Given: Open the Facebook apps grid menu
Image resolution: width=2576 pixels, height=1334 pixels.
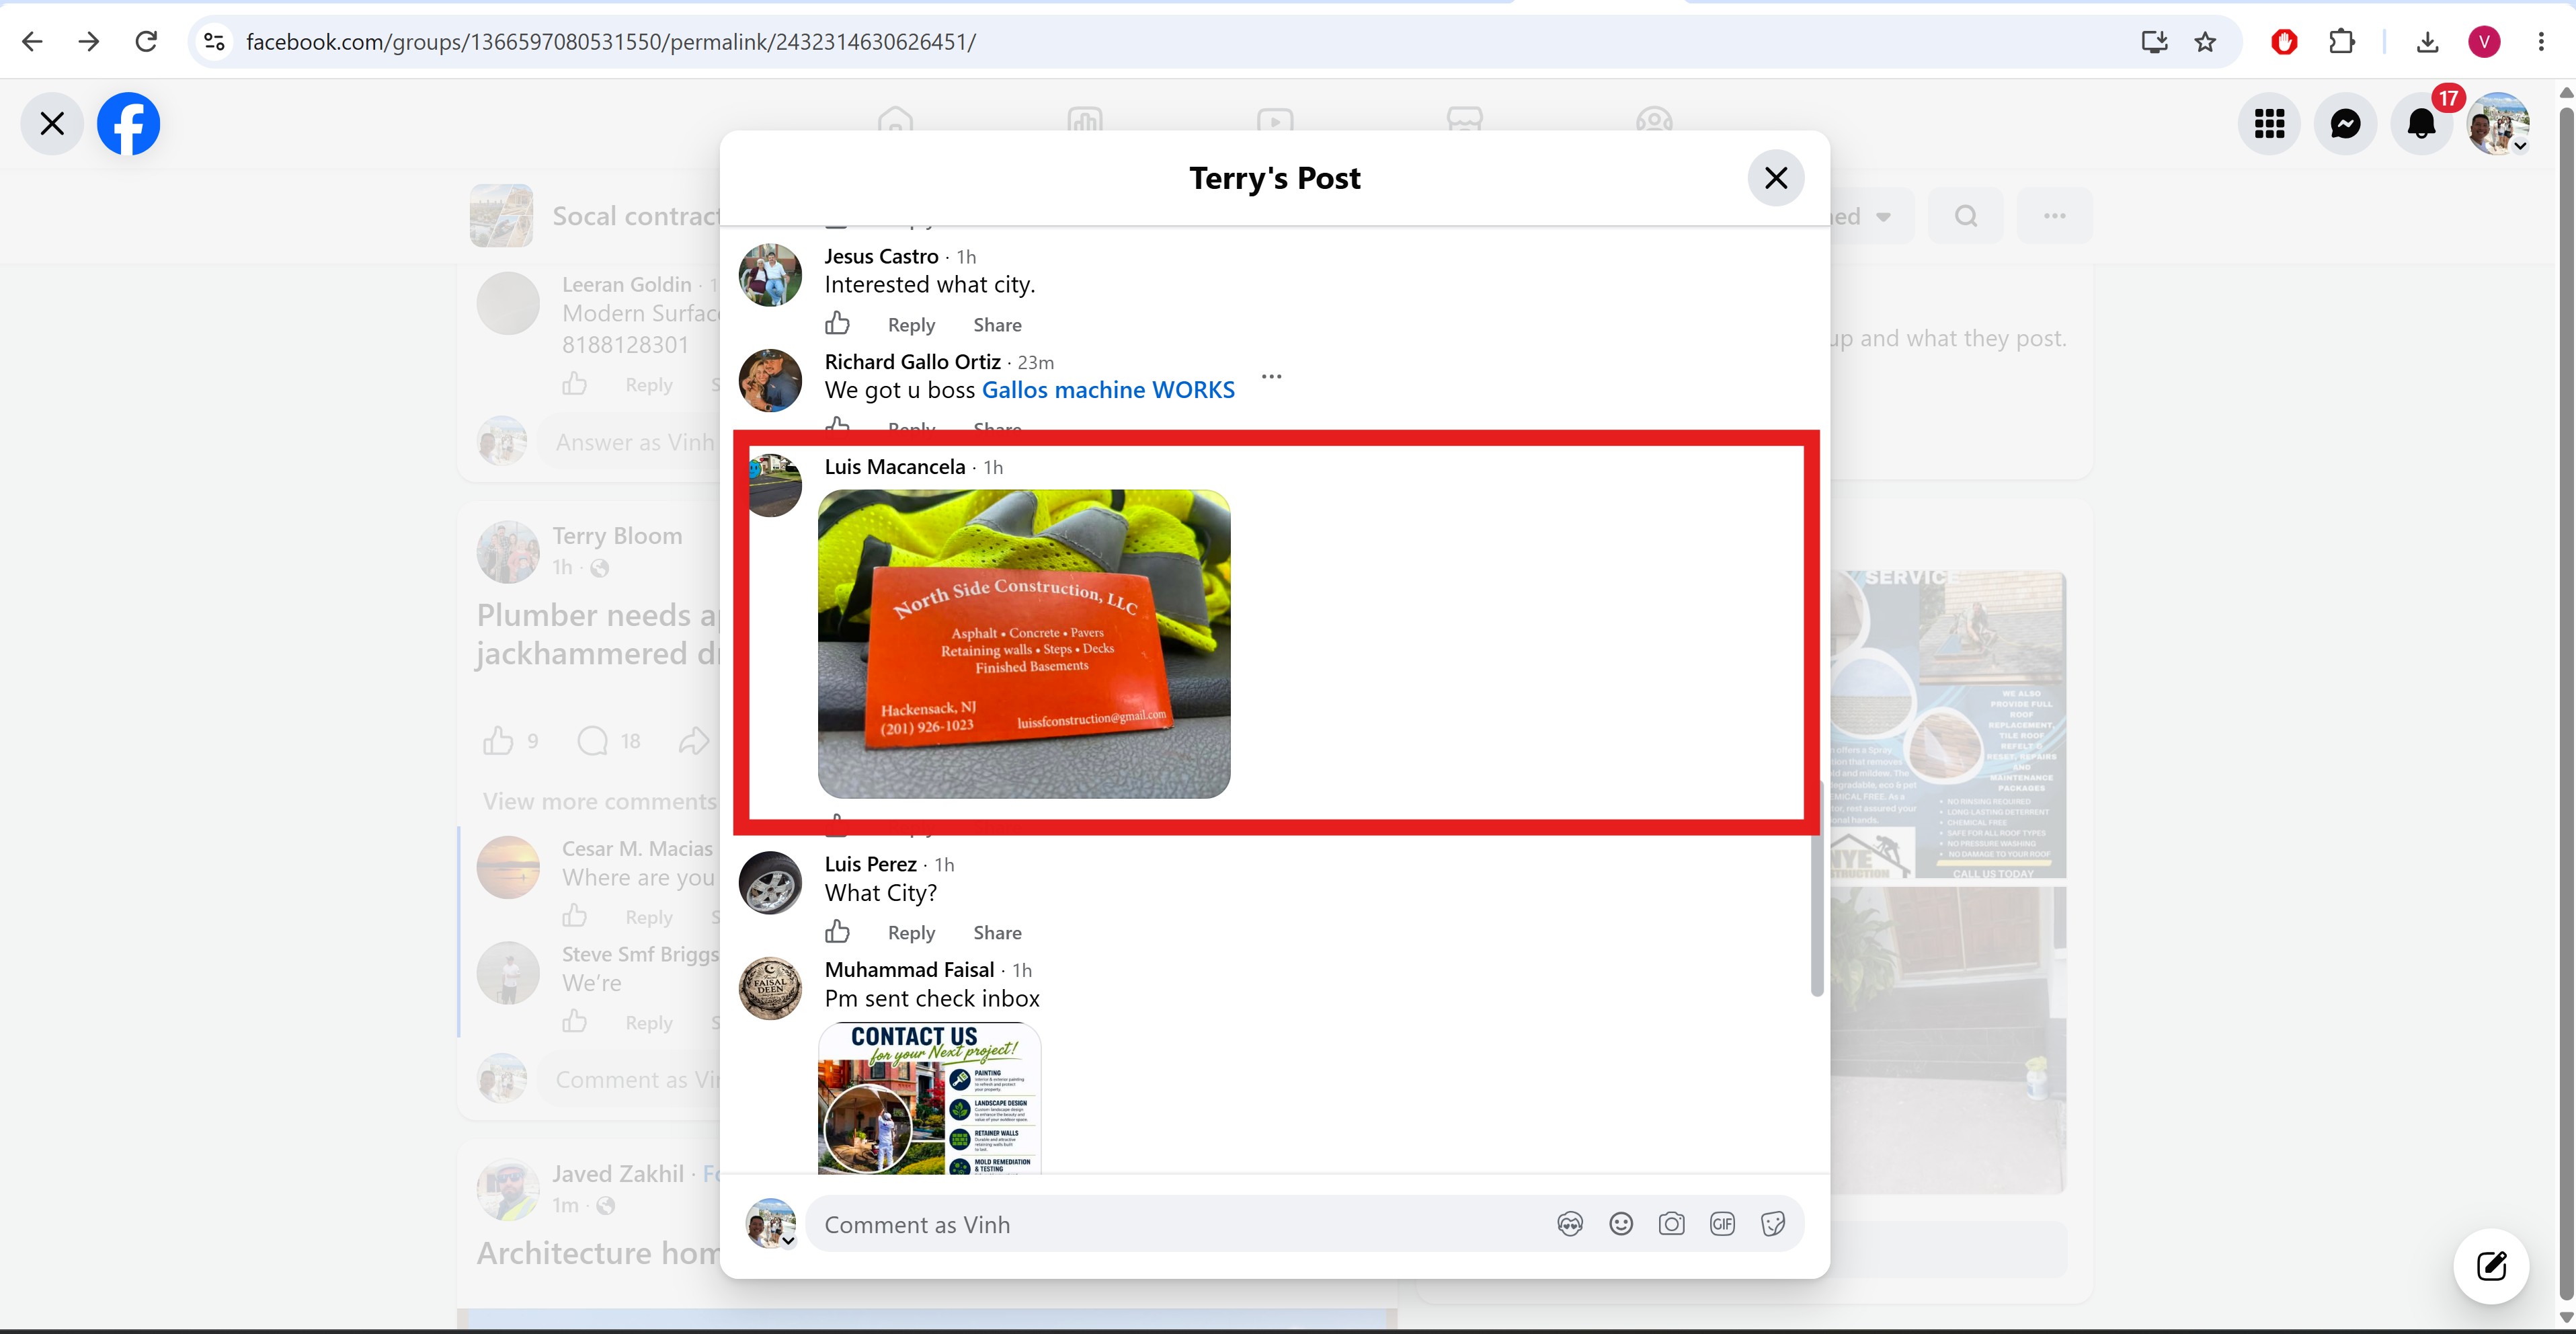Looking at the screenshot, I should pos(2269,123).
